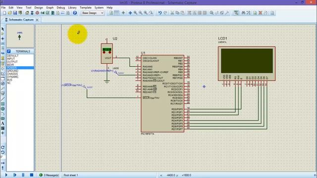Screen dimensions: 317x178
Task: Pause the simulation
Action: pos(23,175)
